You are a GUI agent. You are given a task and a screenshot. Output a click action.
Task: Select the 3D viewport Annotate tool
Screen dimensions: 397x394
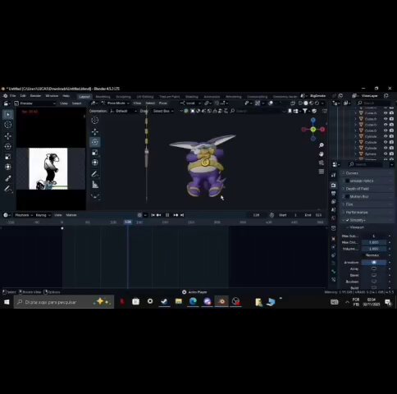click(95, 174)
